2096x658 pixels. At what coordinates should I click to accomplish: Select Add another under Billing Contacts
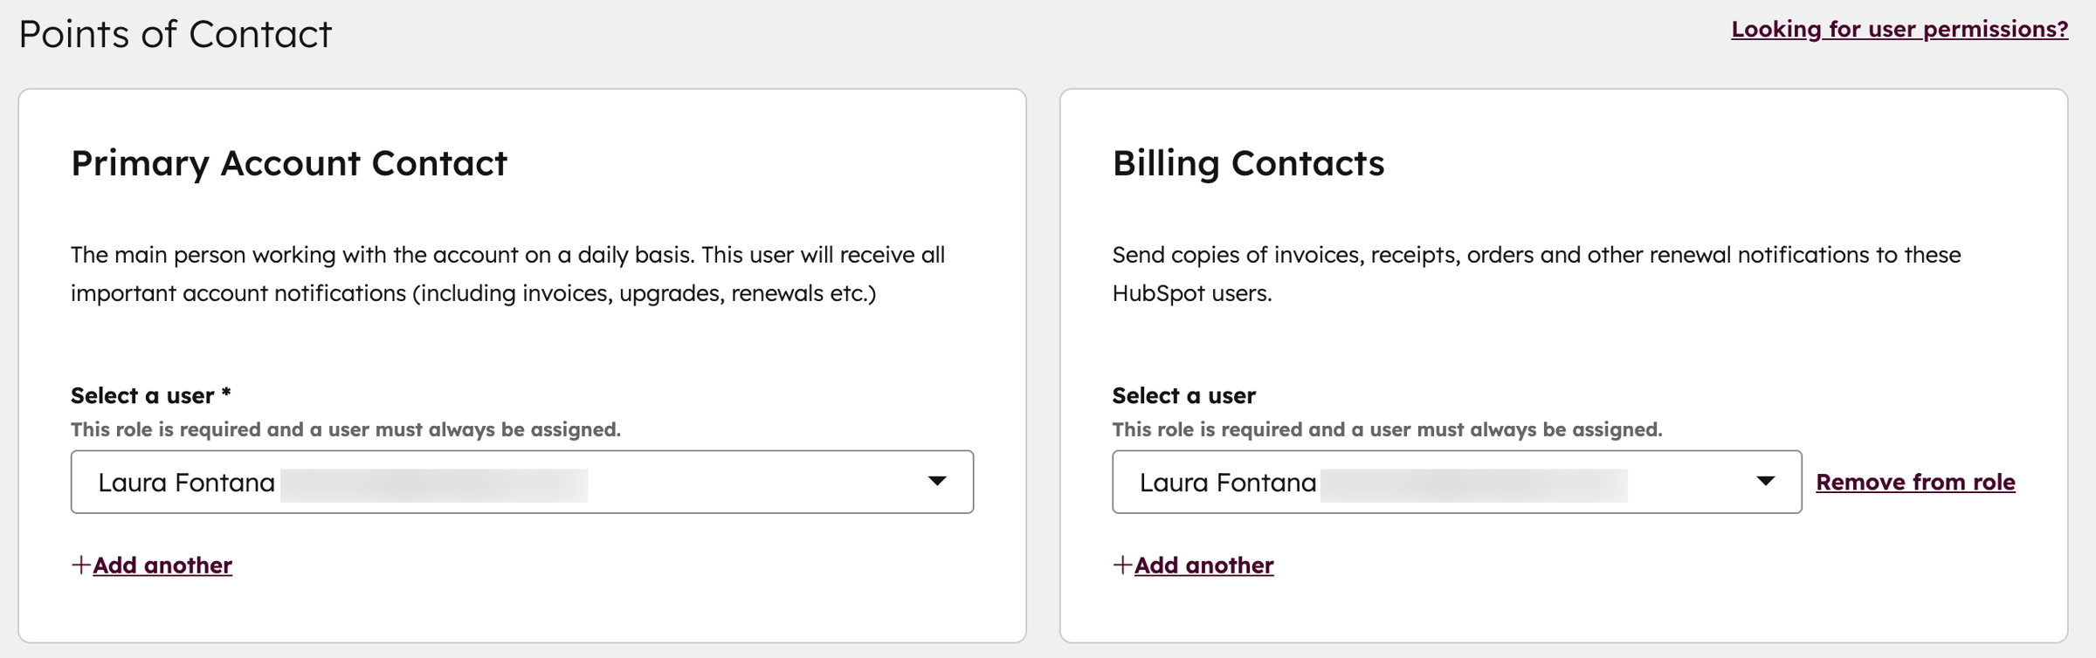tap(1203, 565)
